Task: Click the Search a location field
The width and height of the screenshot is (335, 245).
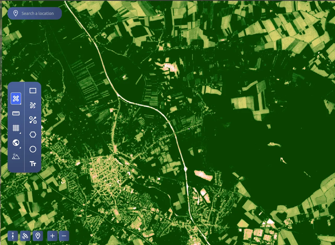Action: click(x=35, y=13)
